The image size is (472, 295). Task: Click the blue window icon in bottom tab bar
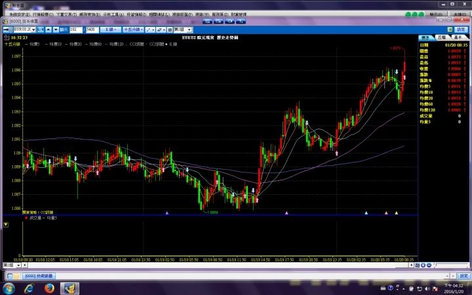[x=10, y=276]
